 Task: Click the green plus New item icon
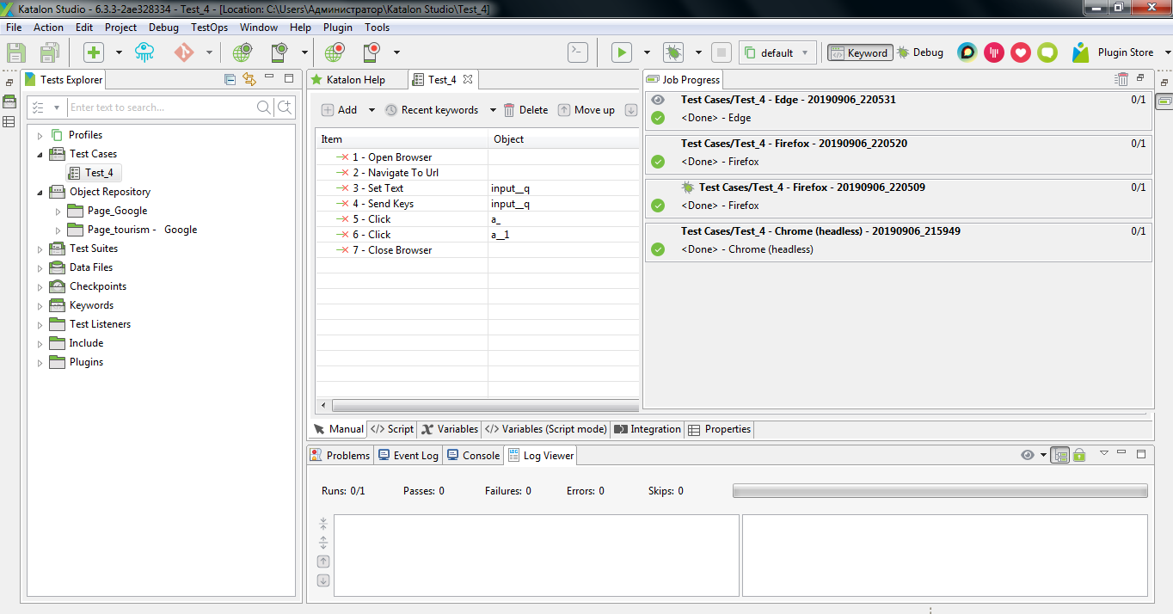point(94,52)
